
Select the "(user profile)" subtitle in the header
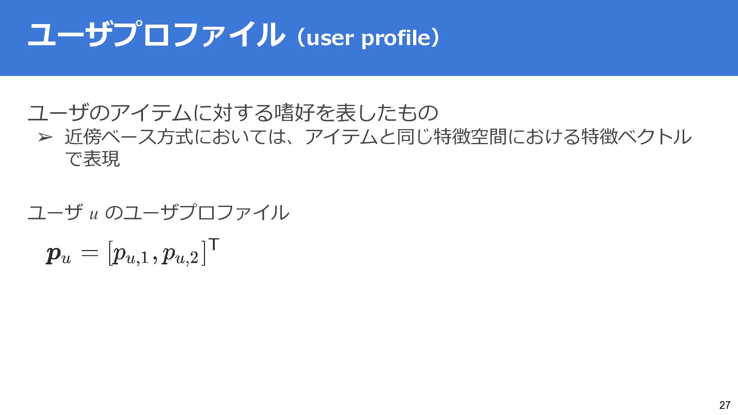click(x=367, y=38)
